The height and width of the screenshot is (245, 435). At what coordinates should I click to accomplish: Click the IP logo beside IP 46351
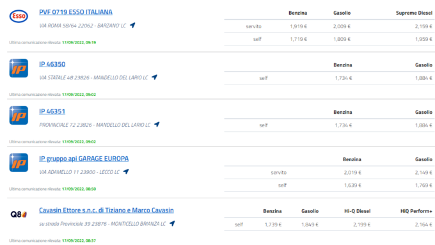19,115
